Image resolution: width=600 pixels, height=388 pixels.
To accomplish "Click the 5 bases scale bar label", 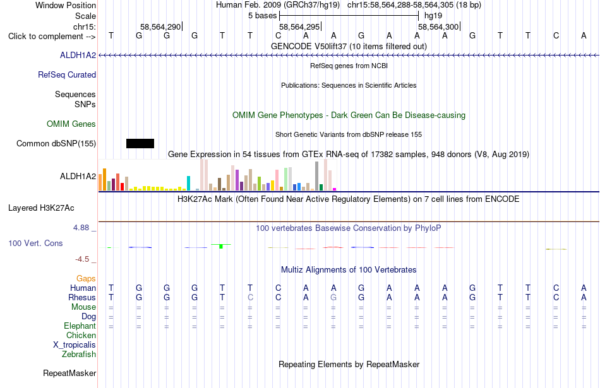I will coord(262,16).
